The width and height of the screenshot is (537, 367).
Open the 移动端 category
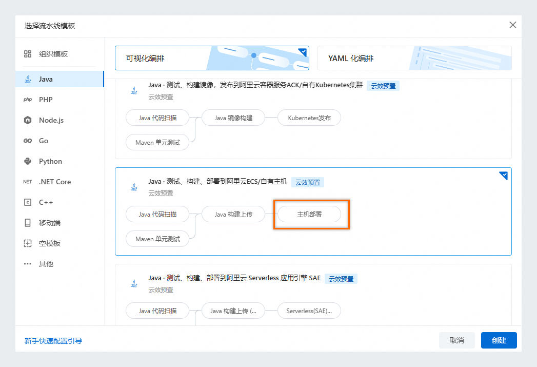pos(59,223)
